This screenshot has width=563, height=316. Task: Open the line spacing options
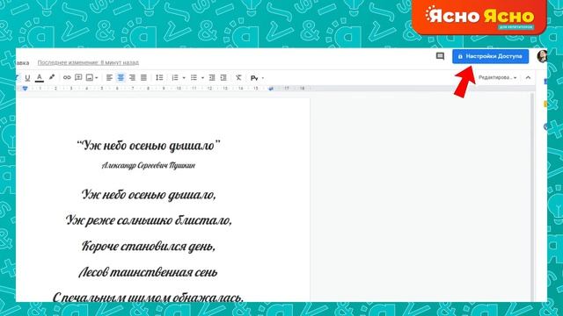point(159,77)
